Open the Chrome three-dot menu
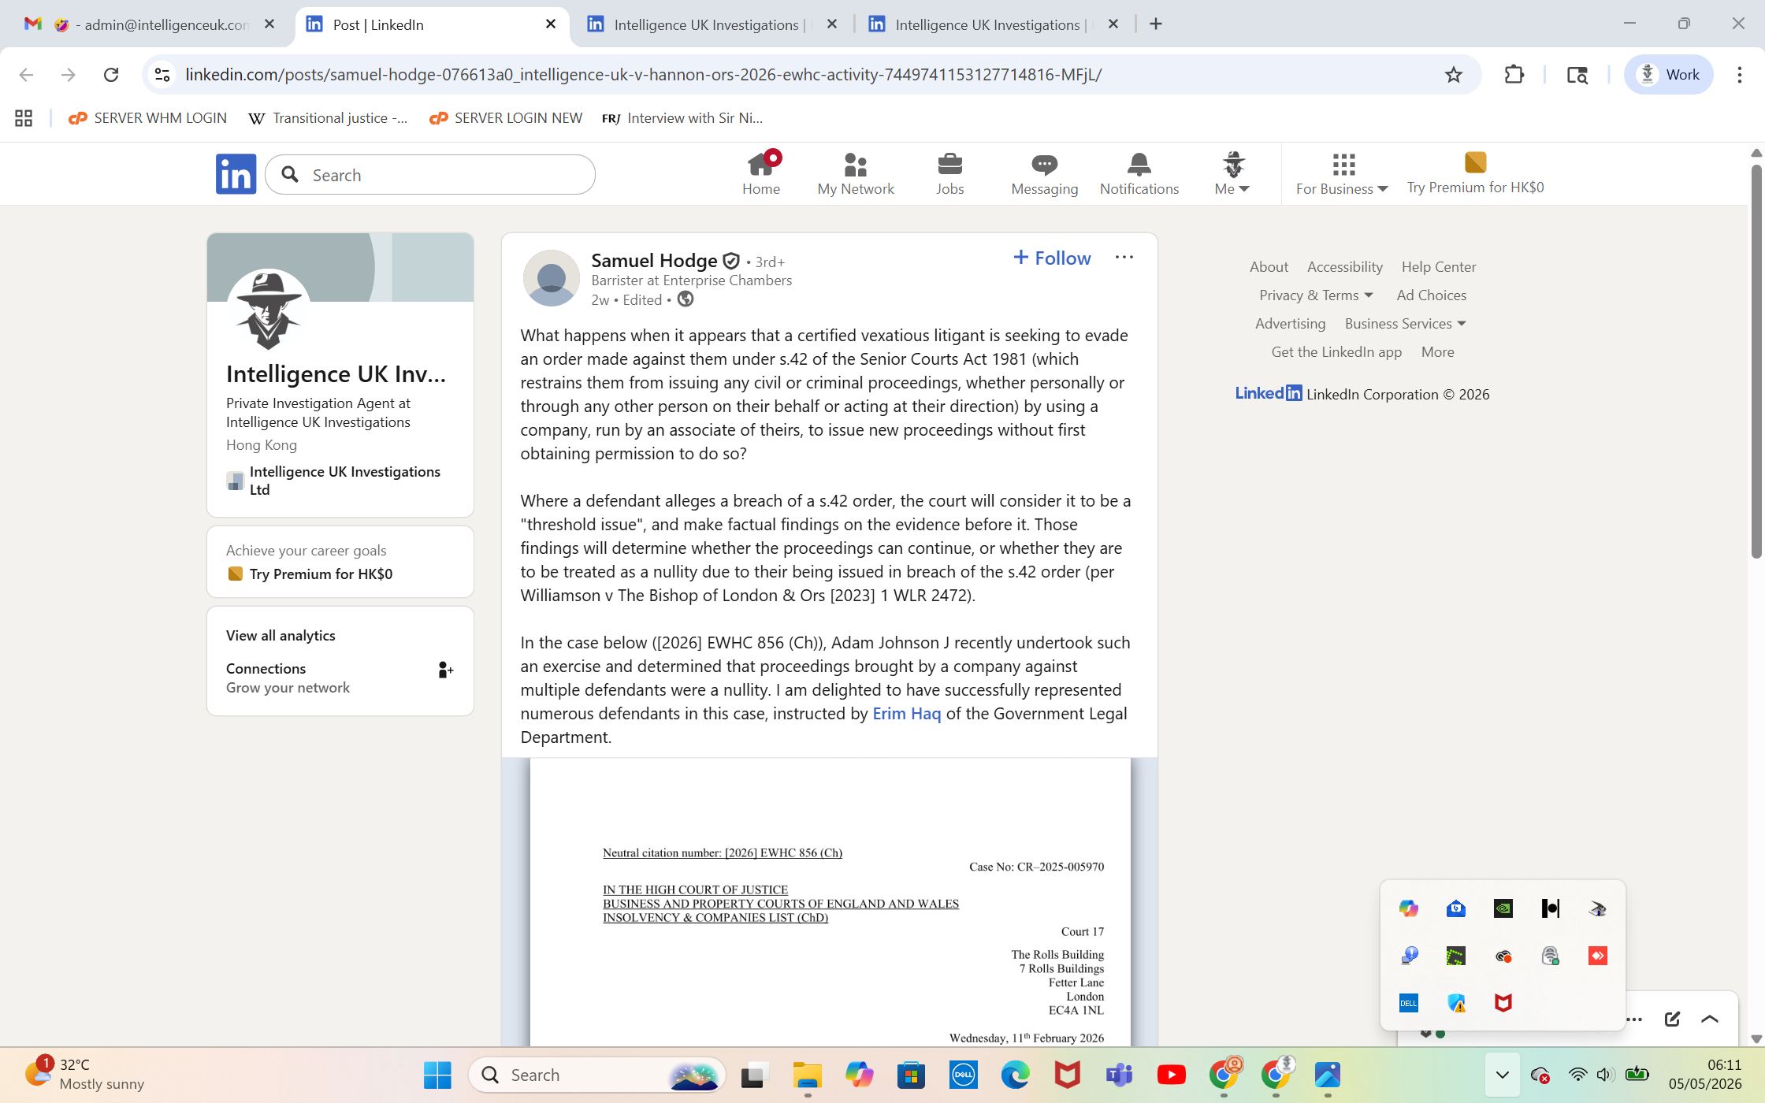Viewport: 1765px width, 1103px height. coord(1739,75)
